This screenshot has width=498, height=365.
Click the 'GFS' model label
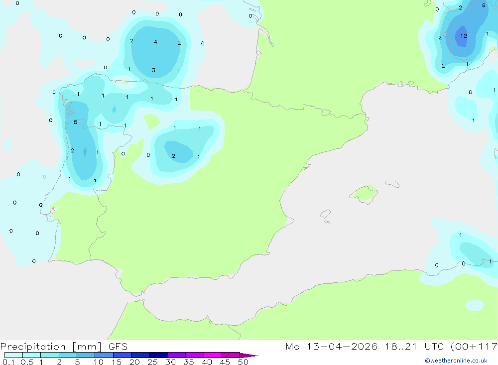pos(118,346)
